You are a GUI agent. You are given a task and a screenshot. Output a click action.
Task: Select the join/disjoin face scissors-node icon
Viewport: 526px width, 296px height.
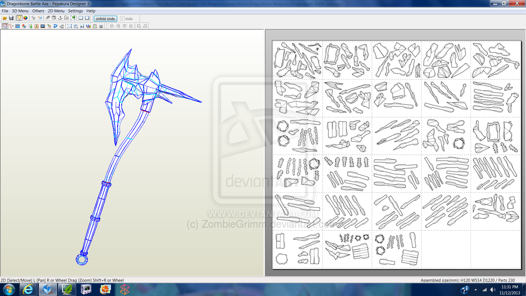pos(11,26)
